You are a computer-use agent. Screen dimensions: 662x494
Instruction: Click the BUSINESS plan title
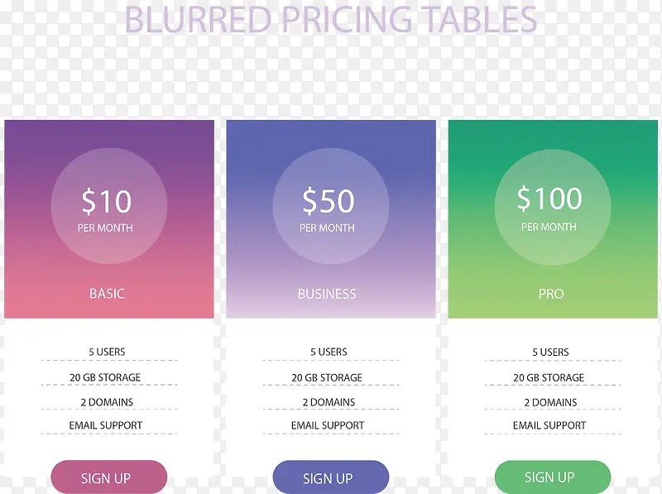tap(327, 294)
